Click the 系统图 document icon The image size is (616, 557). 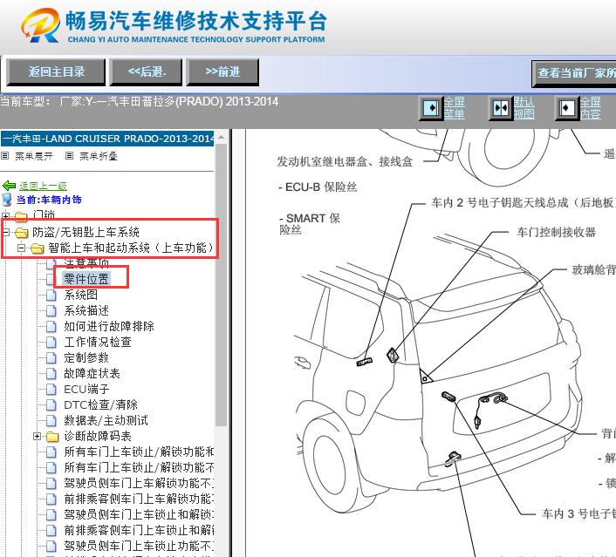tap(51, 295)
